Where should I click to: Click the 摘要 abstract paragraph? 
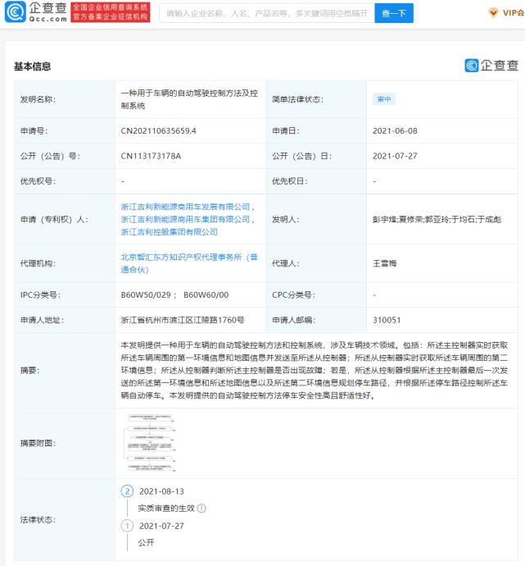315,370
